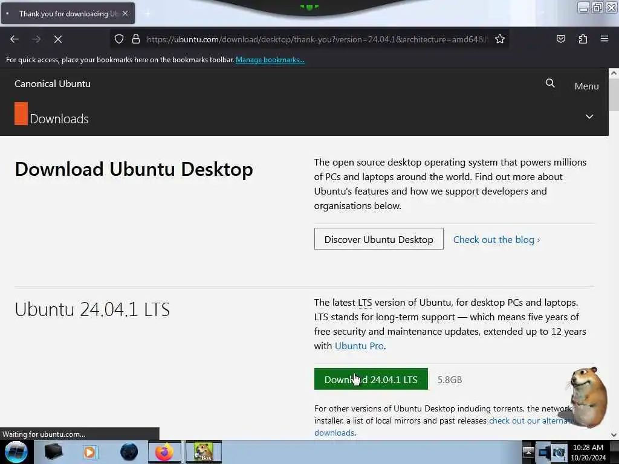
Task: Open the Ubuntu Pro link
Action: [359, 346]
